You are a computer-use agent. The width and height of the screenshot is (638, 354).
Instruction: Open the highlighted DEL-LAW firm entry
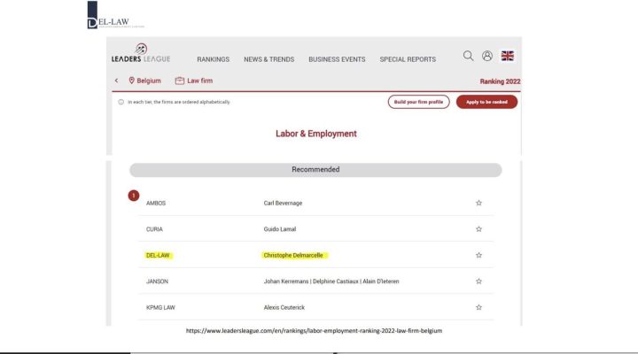pyautogui.click(x=158, y=255)
